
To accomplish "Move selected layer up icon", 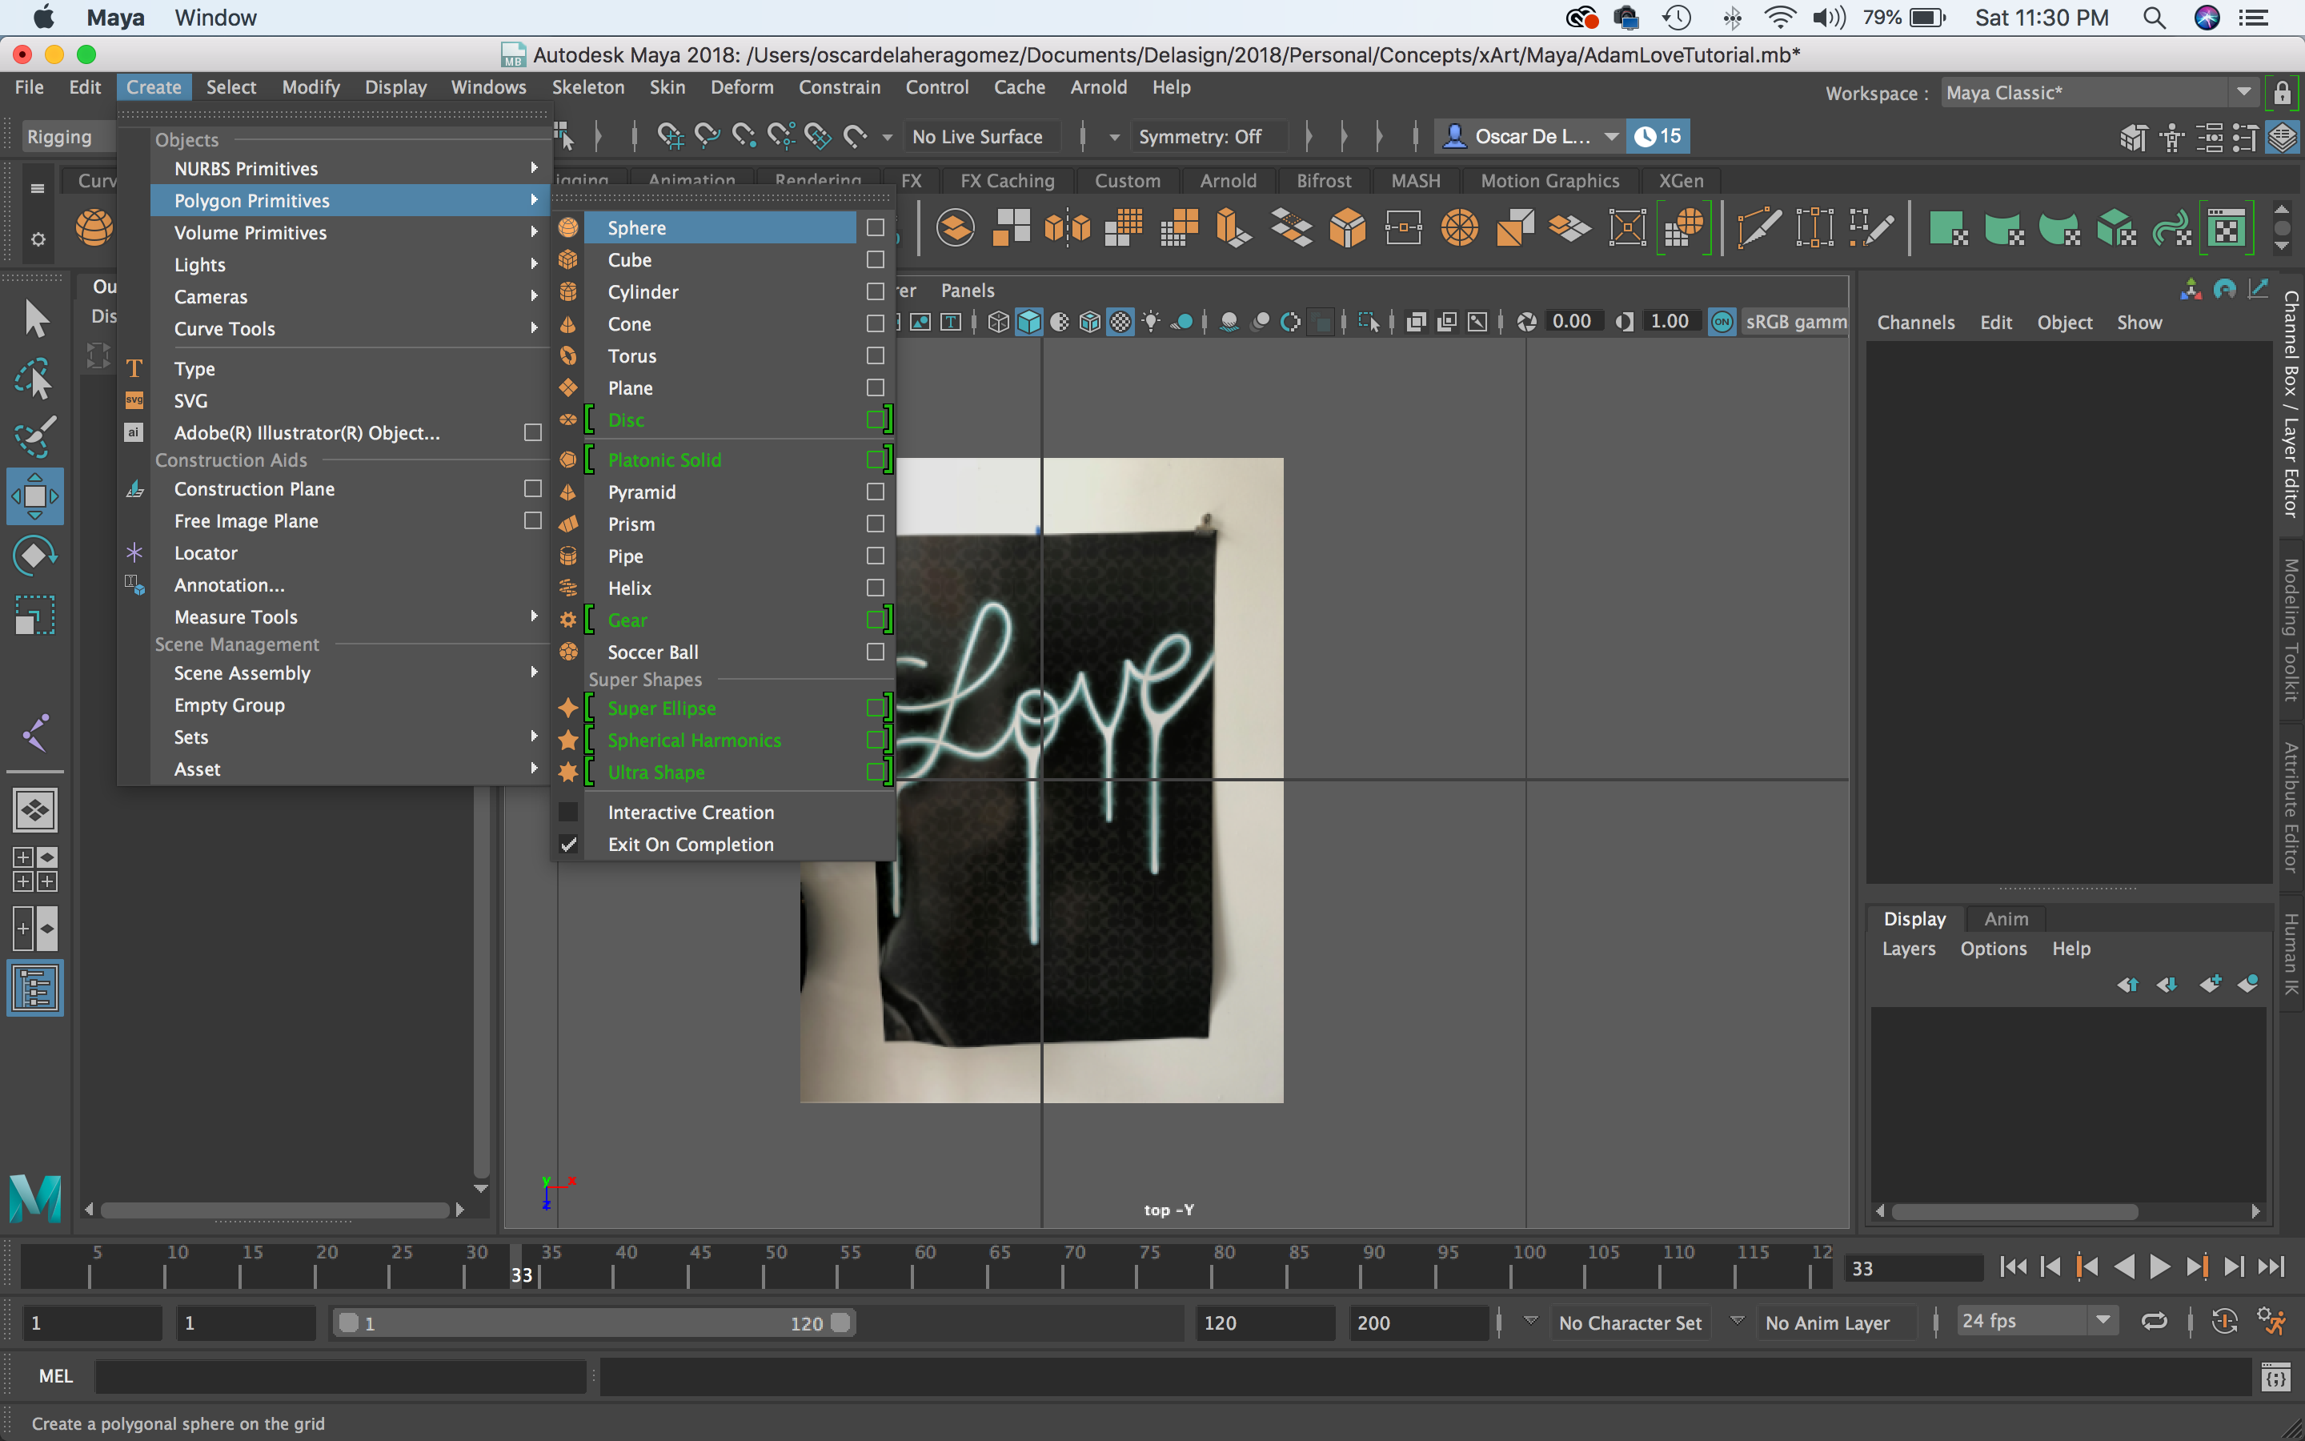I will tap(2128, 984).
